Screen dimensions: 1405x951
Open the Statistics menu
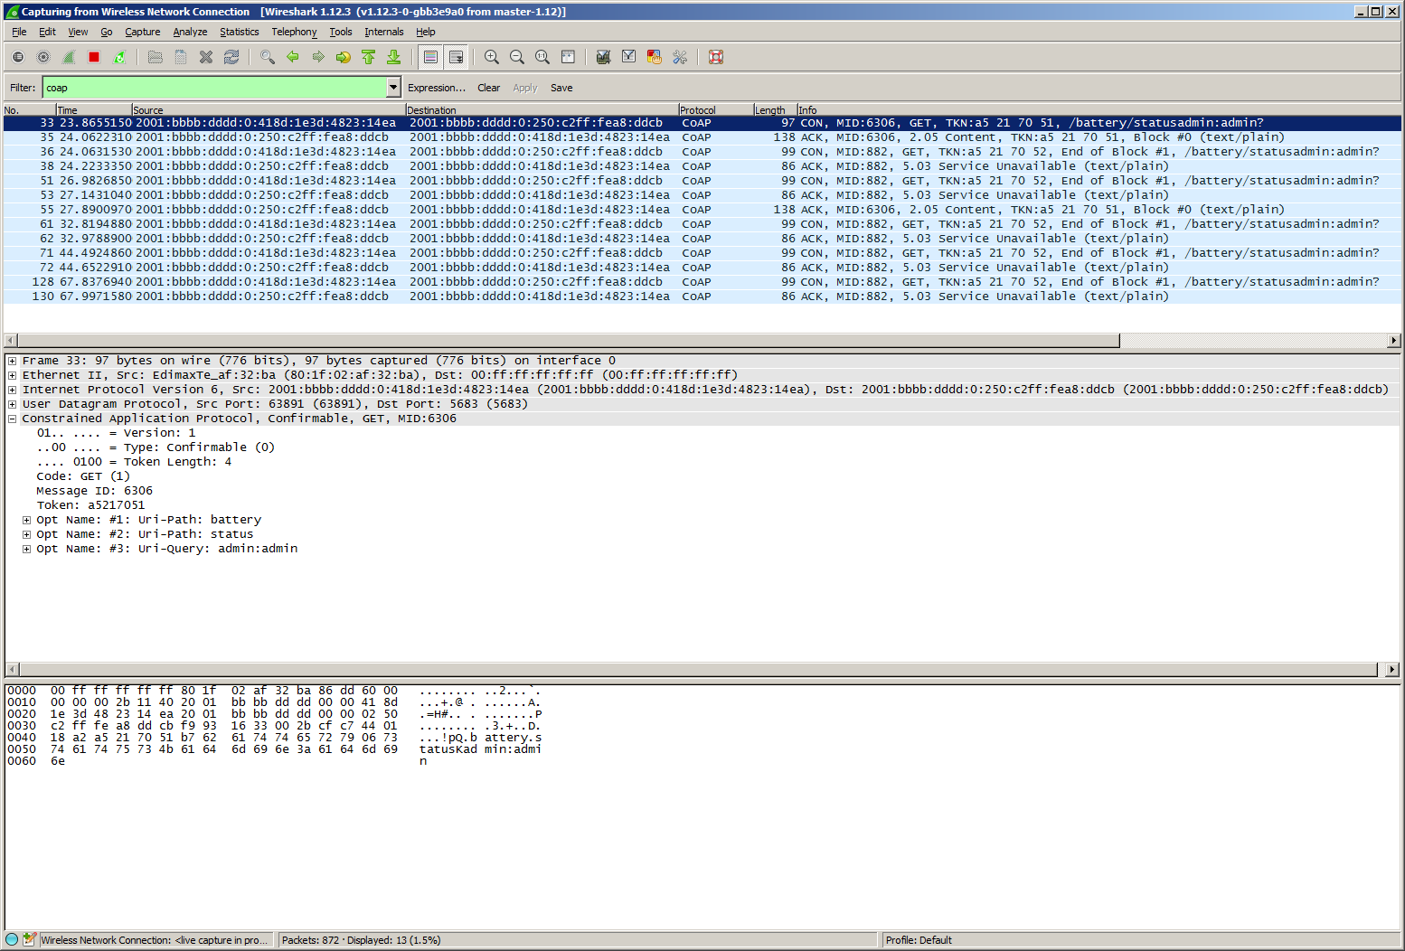239,32
